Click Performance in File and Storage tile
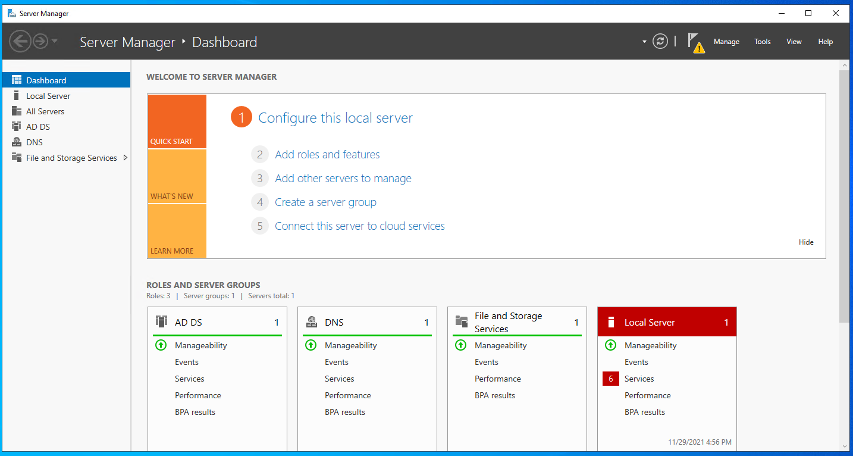The image size is (853, 456). point(498,379)
